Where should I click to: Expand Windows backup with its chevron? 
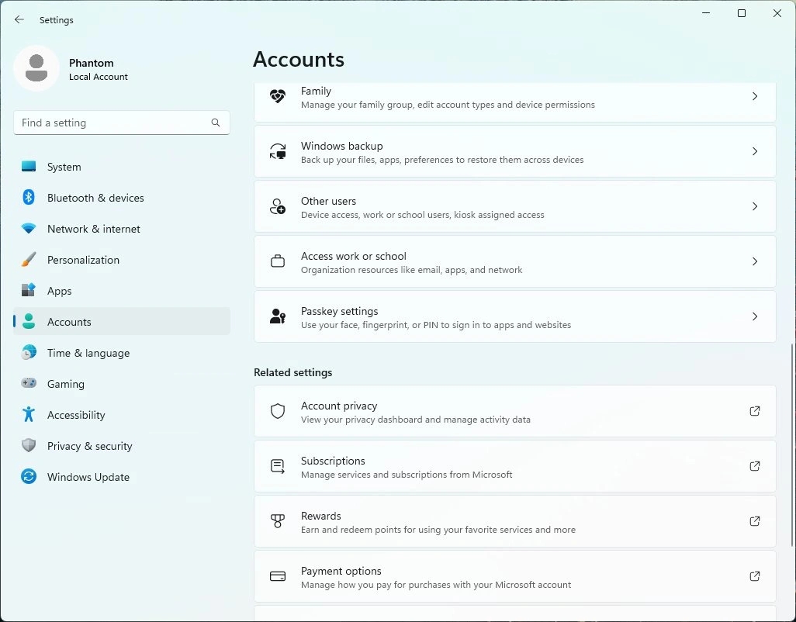pyautogui.click(x=754, y=152)
